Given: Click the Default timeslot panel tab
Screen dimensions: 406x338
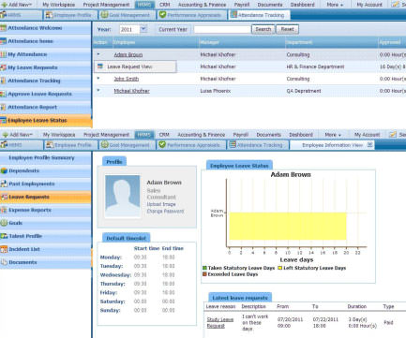Looking at the screenshot, I should click(126, 238).
